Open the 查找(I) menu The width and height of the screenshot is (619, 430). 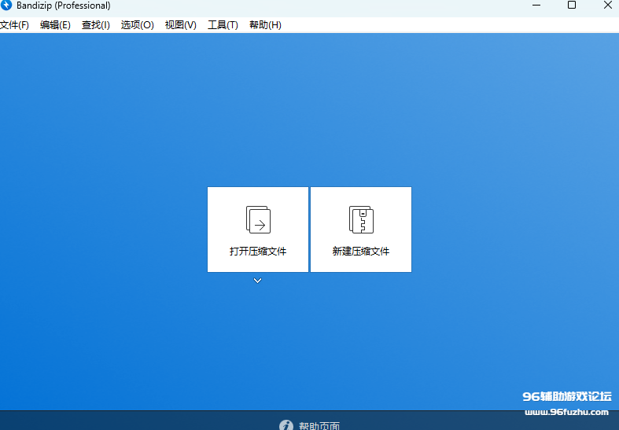(x=96, y=25)
